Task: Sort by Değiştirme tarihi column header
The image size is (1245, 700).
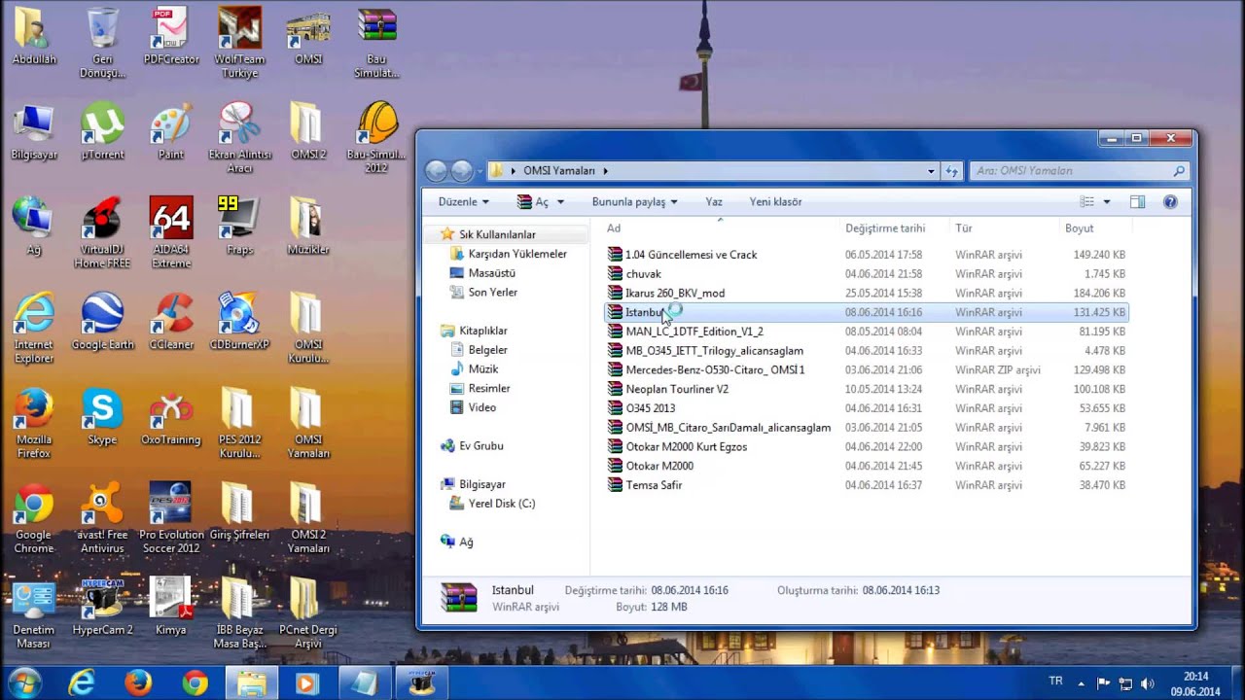Action: point(894,228)
